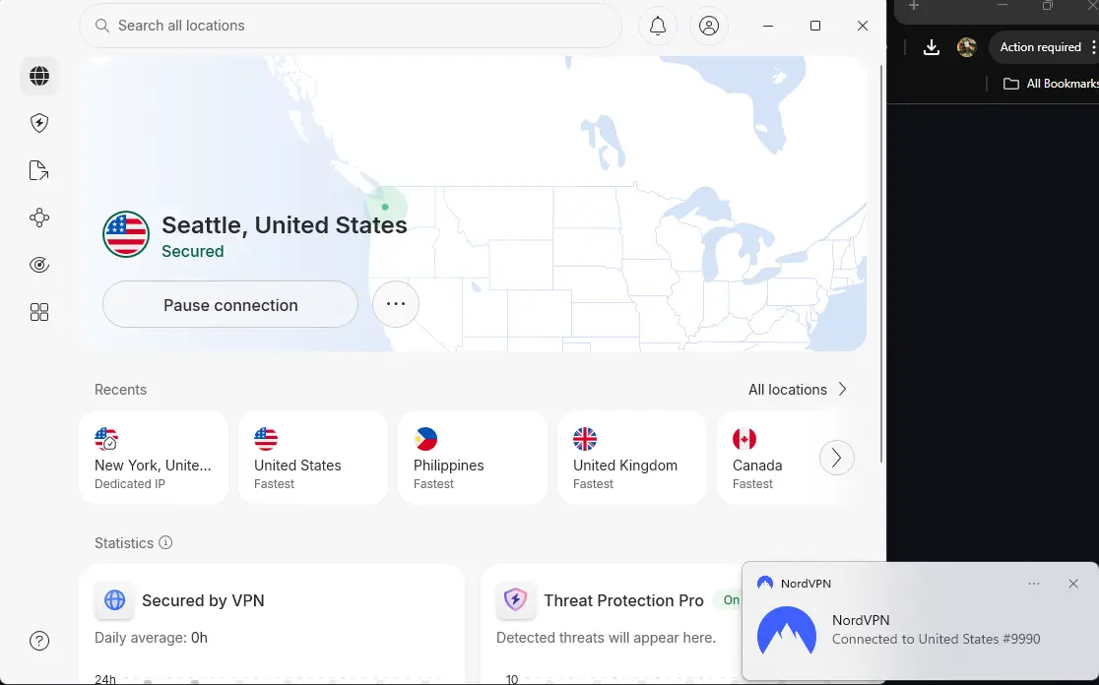This screenshot has height=685, width=1099.
Task: Open file sharing sidebar icon
Action: 39,170
